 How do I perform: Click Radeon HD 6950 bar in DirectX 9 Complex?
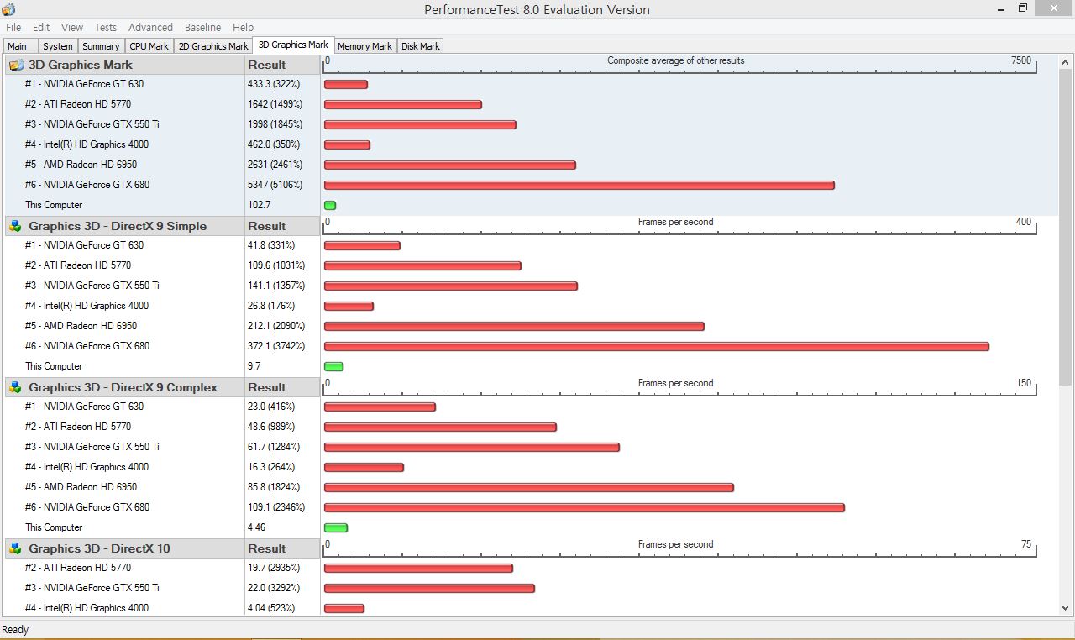tap(528, 487)
